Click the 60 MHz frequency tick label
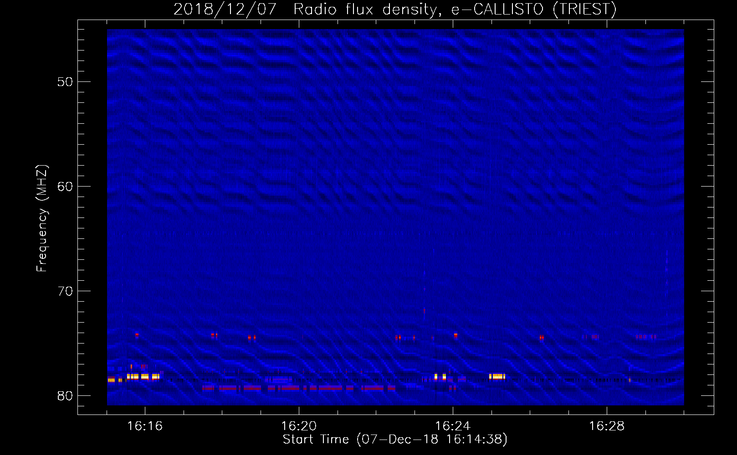 (65, 187)
